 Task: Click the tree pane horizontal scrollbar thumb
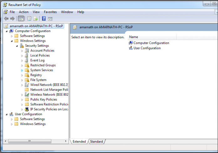(x=30, y=141)
